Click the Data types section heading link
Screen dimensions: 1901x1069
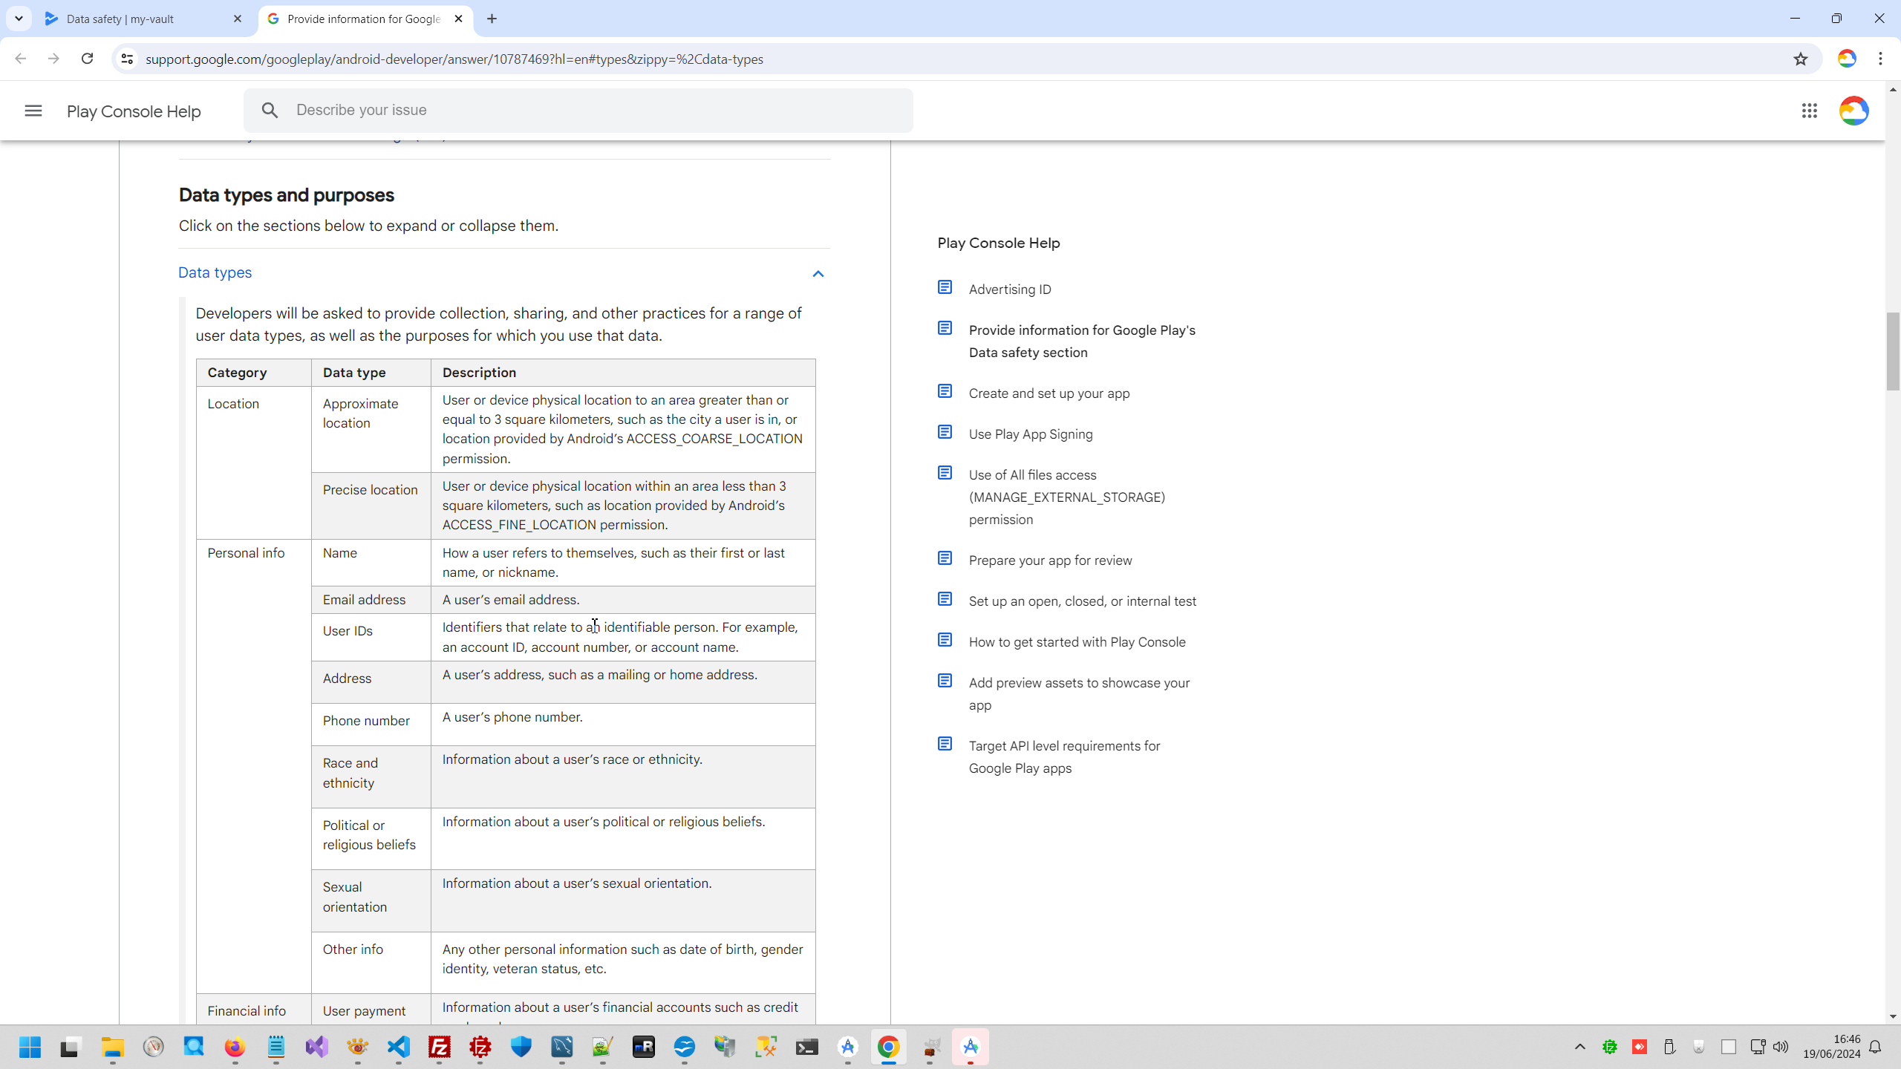[x=215, y=272]
